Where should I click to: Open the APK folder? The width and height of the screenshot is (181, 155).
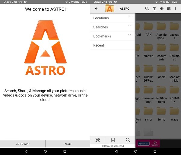(148, 30)
